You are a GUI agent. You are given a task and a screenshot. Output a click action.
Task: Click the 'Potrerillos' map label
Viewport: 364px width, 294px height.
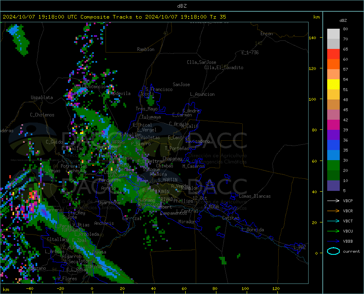tap(74, 166)
